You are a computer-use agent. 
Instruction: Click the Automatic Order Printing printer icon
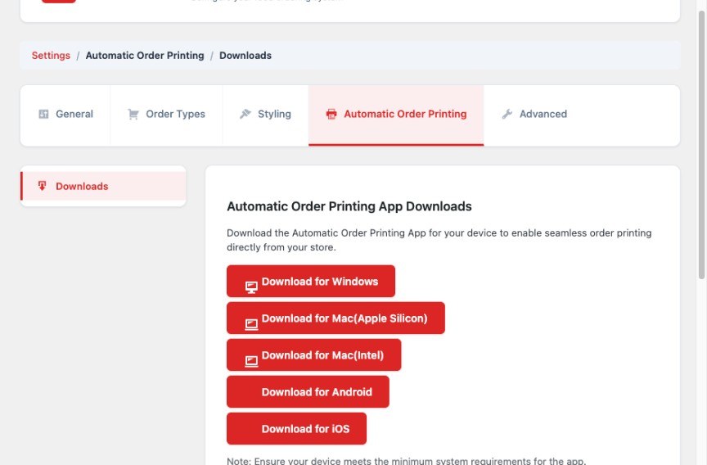[331, 114]
